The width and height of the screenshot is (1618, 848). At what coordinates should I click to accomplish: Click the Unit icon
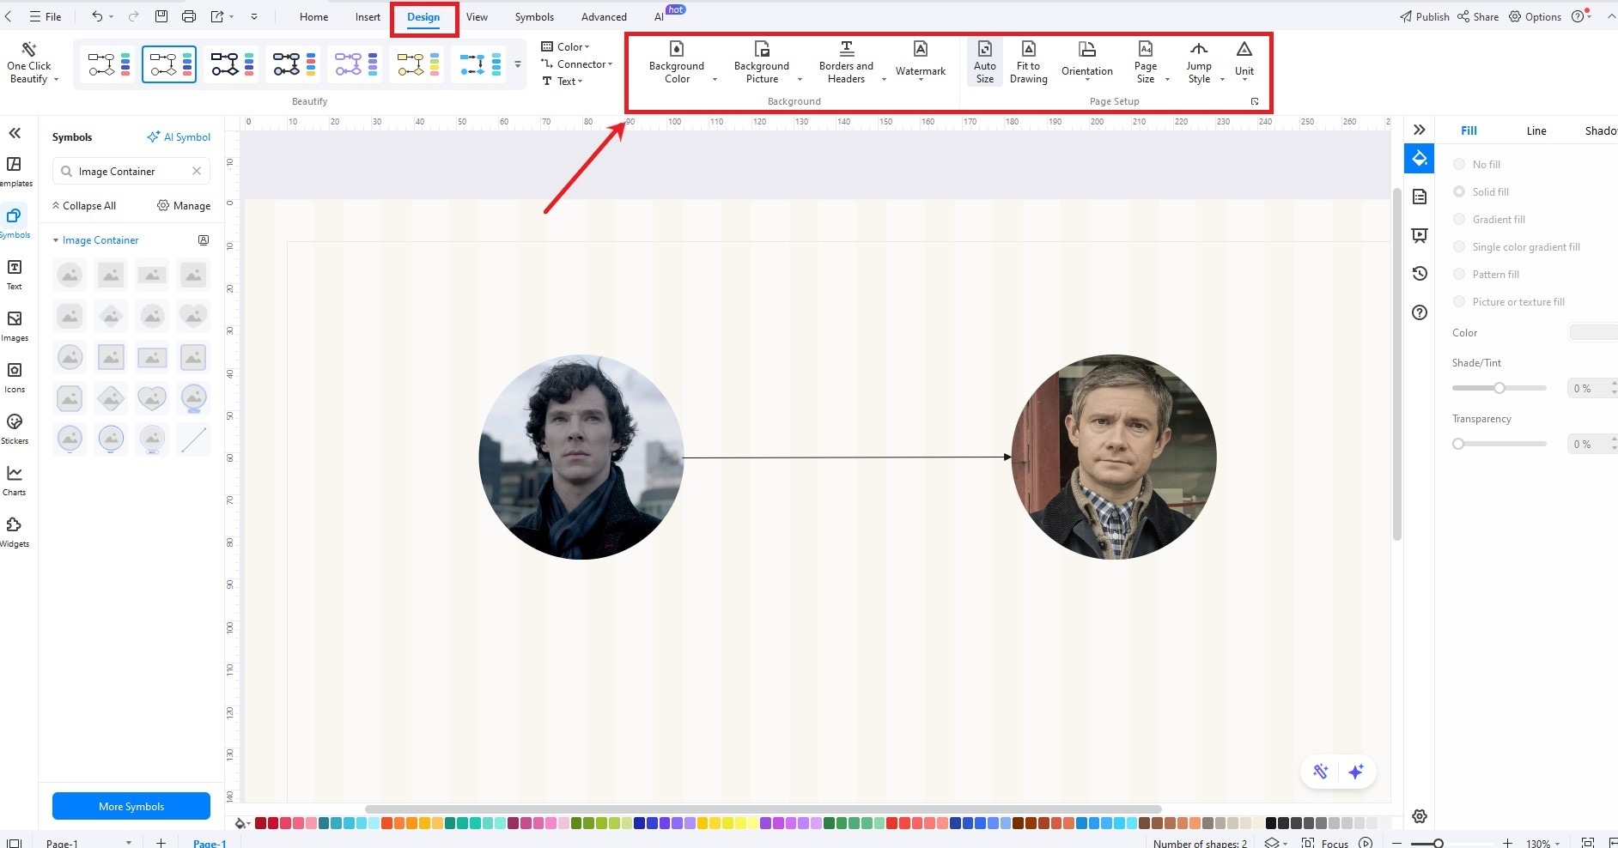click(1244, 49)
